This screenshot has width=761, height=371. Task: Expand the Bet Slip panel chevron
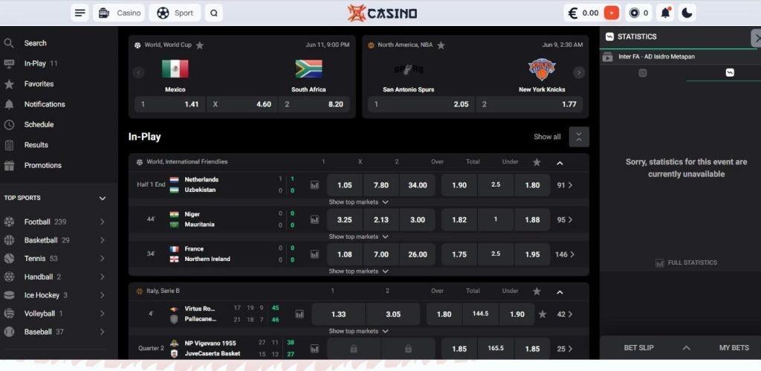coord(686,348)
